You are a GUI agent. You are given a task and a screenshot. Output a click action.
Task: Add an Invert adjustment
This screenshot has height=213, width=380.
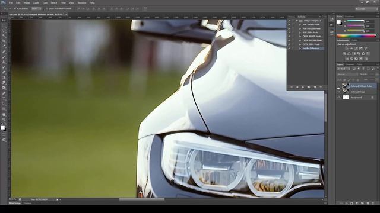pos(347,59)
